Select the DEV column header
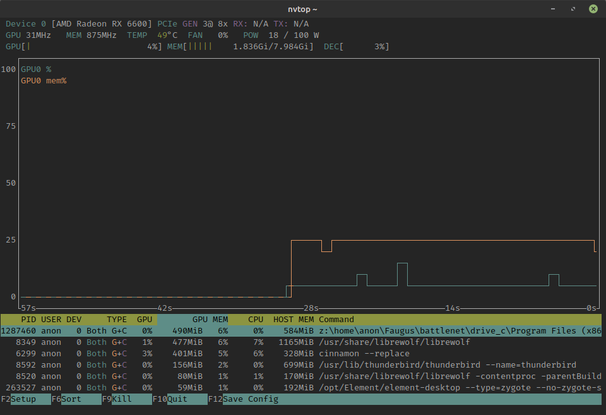 tap(74, 320)
